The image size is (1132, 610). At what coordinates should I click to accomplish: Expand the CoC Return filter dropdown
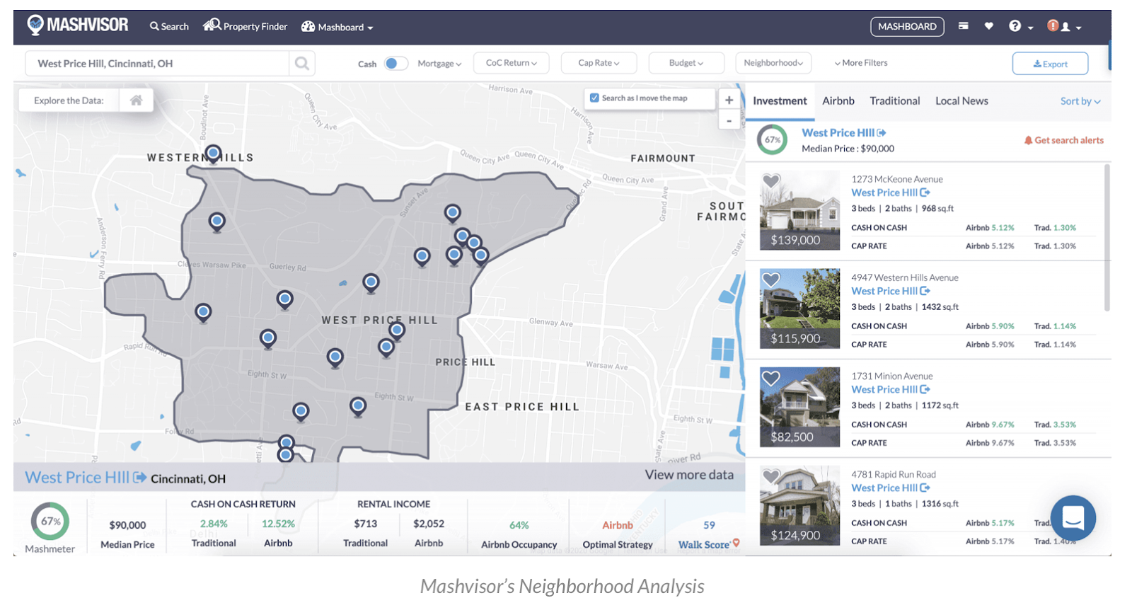(512, 63)
